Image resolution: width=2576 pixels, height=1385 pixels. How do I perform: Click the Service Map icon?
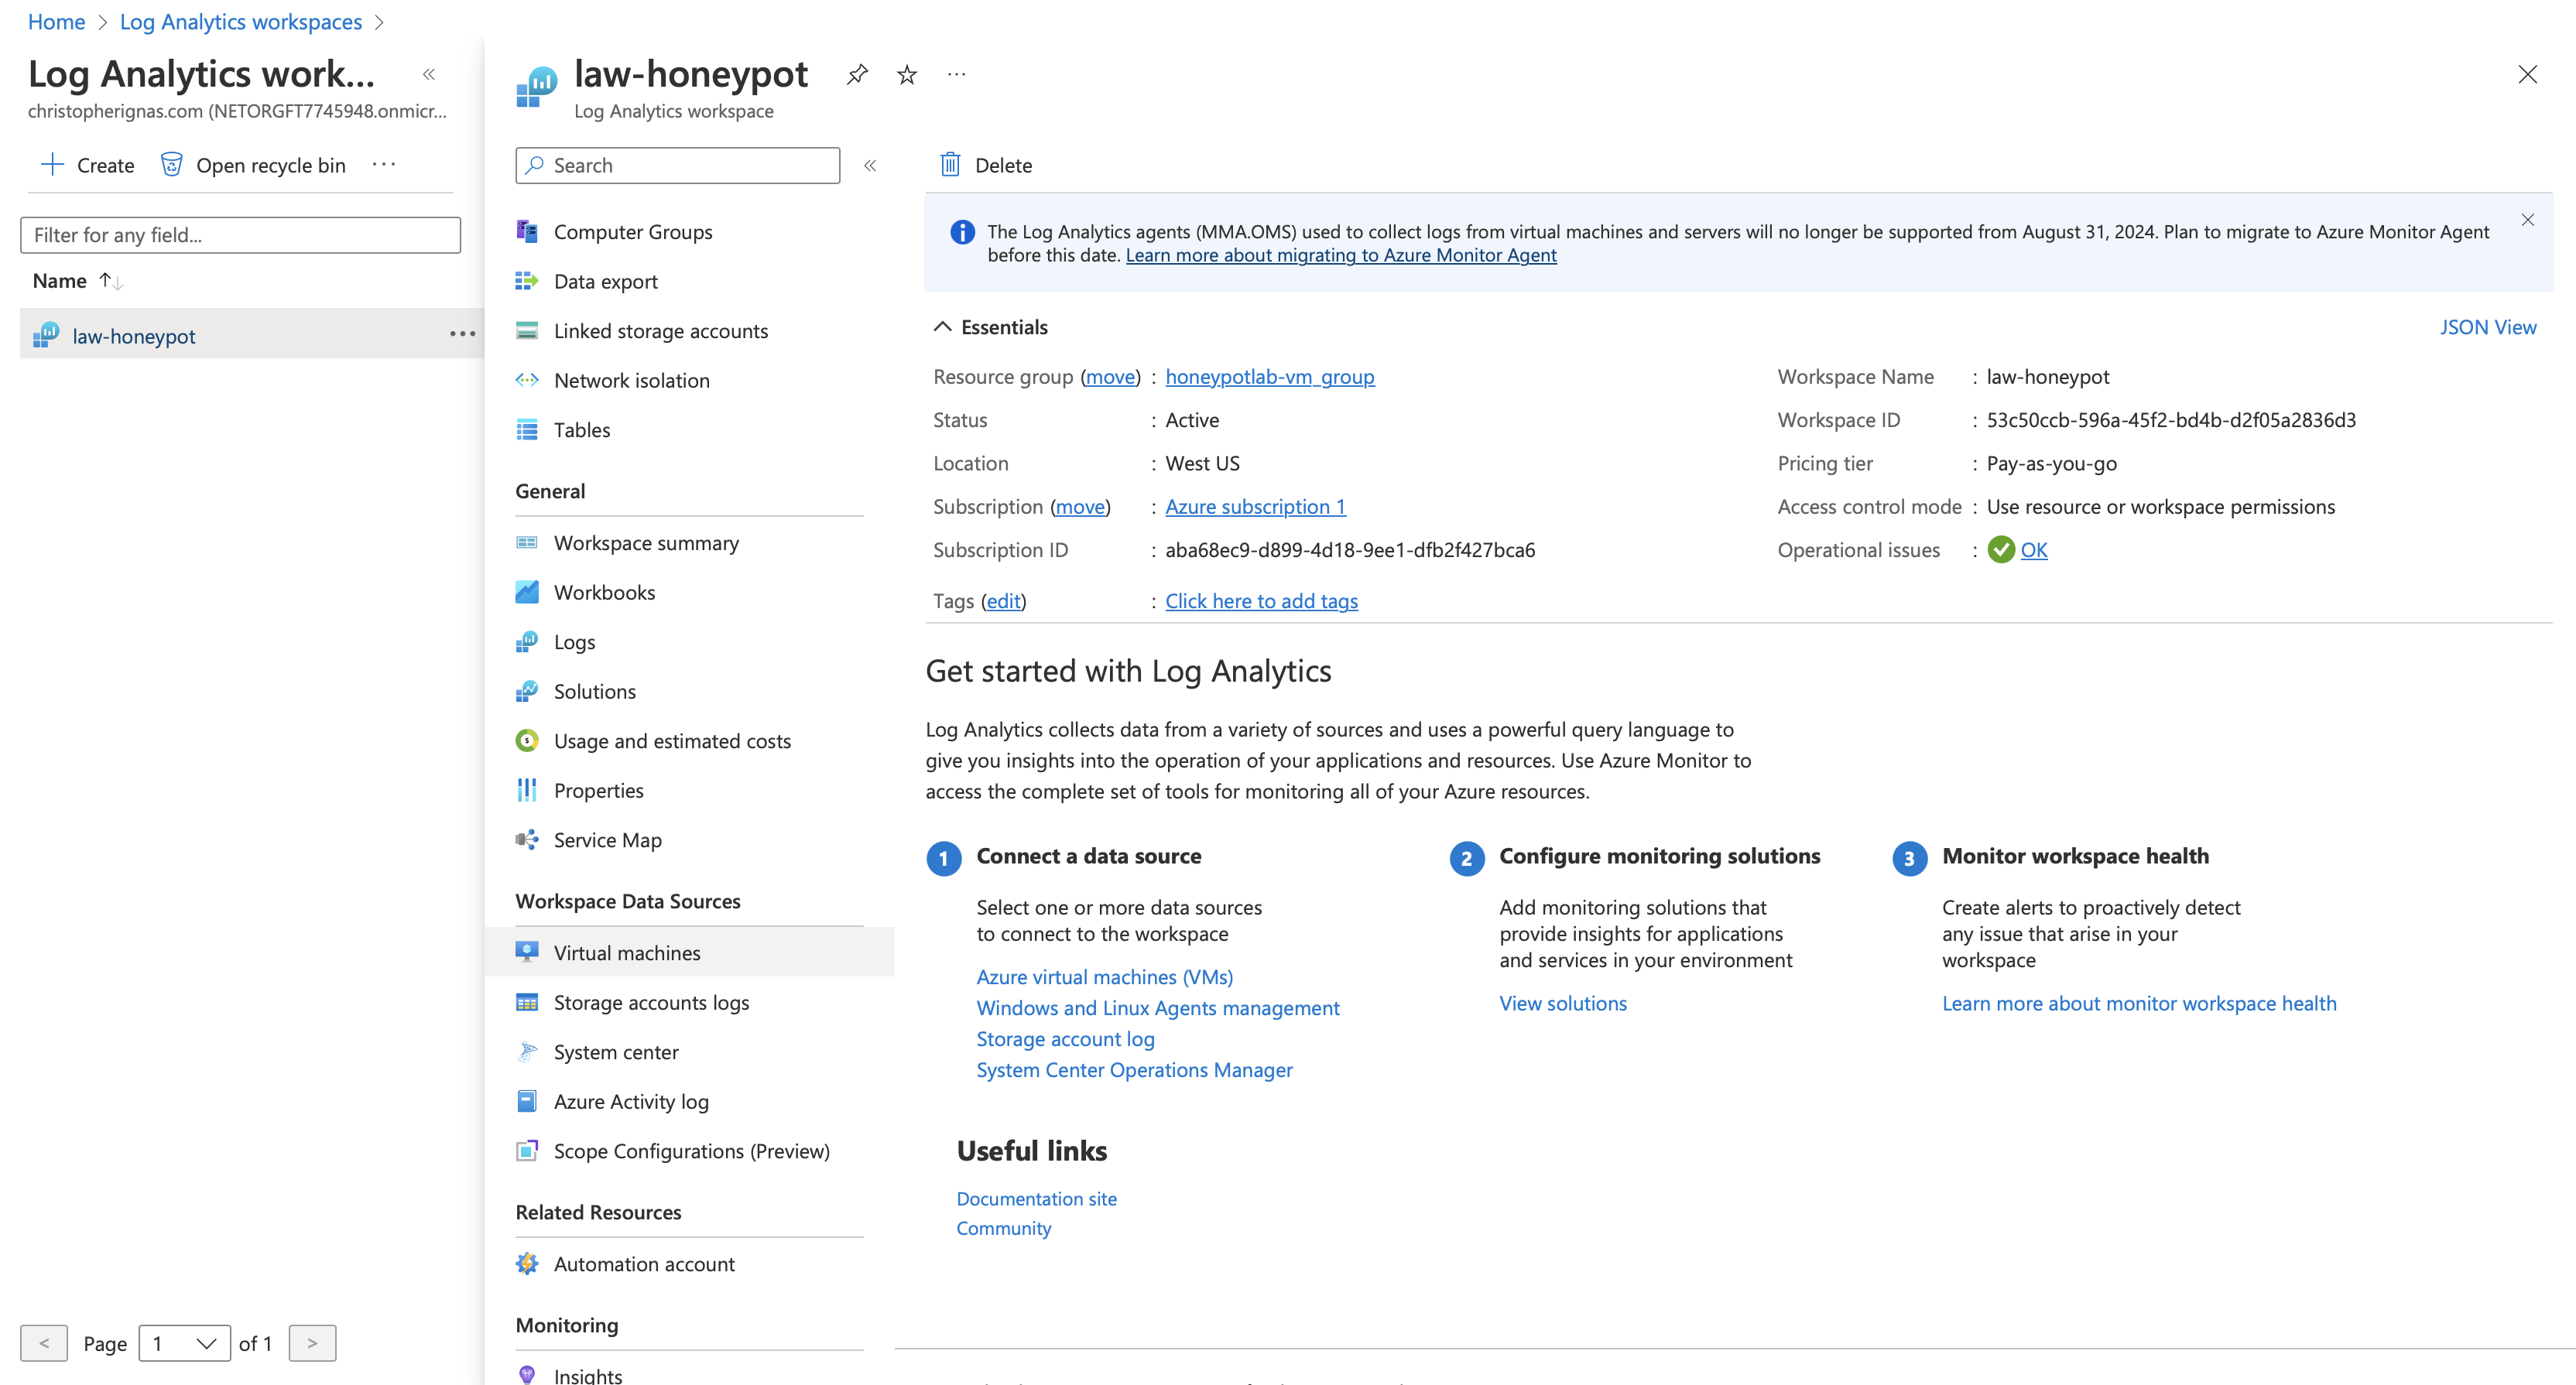tap(527, 840)
